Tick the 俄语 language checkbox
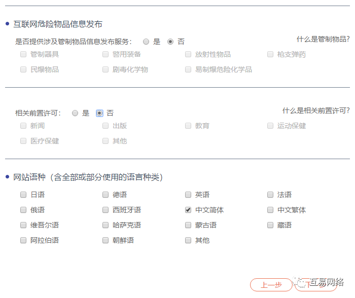The width and height of the screenshot is (355, 298). click(23, 210)
